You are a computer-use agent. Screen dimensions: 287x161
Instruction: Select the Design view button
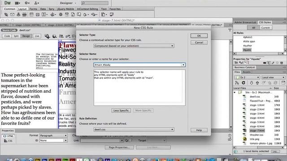pos(26,36)
